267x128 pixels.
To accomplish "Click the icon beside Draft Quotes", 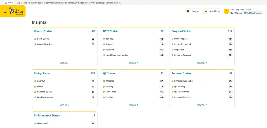I will tap(35, 39).
